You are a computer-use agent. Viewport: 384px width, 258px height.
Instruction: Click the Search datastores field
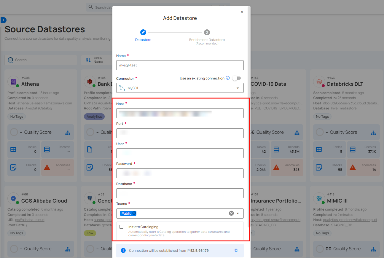tap(41, 60)
